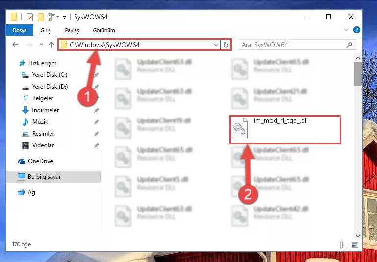Refresh the SysWOW64 folder view
Viewport: 377px width, 262px height.
(226, 45)
